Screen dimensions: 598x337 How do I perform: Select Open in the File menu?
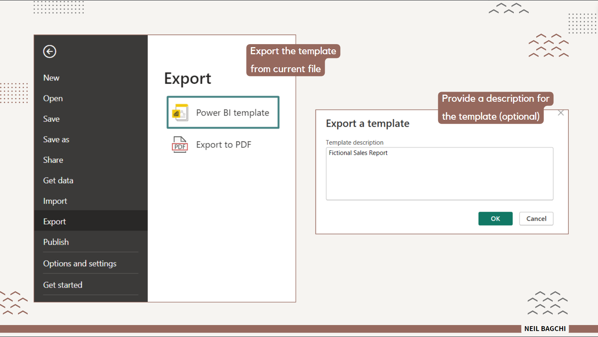(x=91, y=98)
